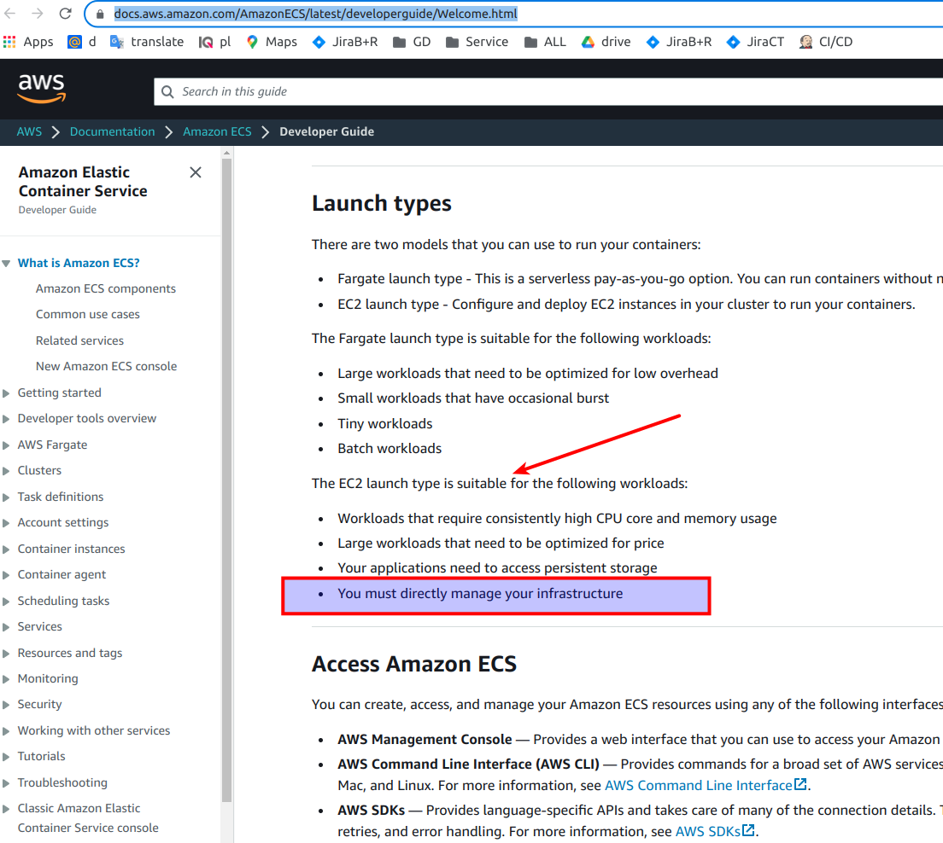Open the Amazon ECS breadcrumb page
The width and height of the screenshot is (943, 843).
pyautogui.click(x=217, y=131)
